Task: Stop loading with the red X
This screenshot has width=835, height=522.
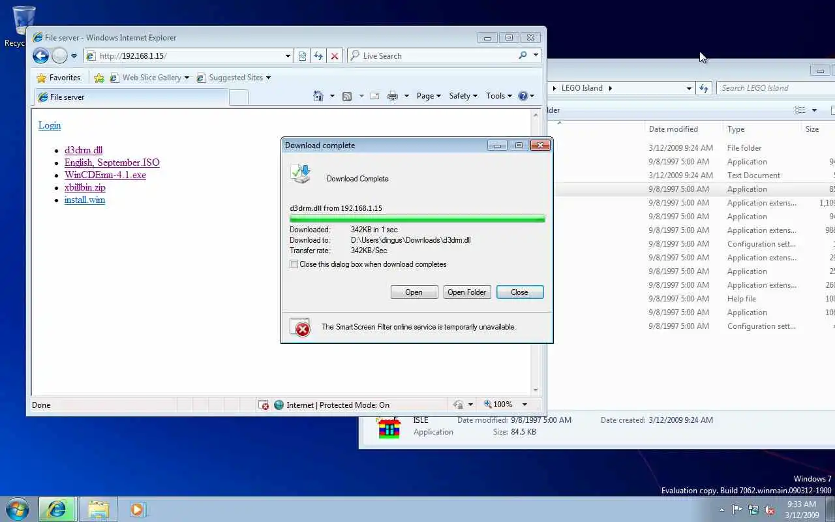Action: click(x=335, y=56)
